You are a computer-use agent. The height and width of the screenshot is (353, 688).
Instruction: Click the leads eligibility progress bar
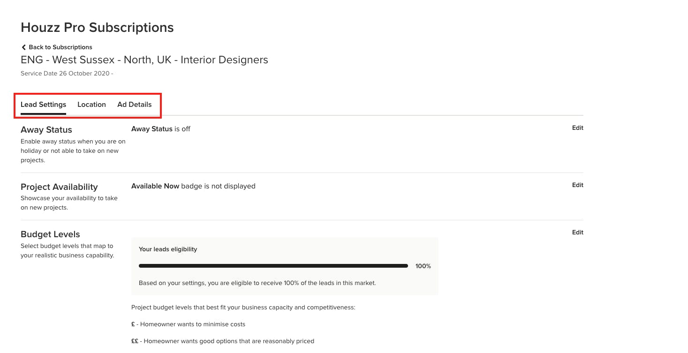coord(273,266)
